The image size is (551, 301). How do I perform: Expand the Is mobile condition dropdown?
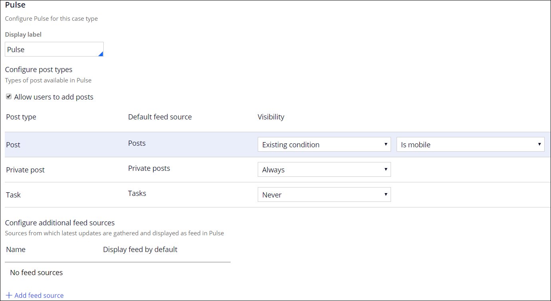point(470,145)
